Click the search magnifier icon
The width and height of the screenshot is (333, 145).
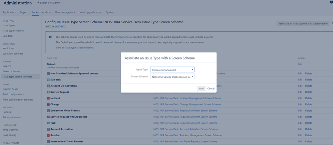(x=38, y=3)
